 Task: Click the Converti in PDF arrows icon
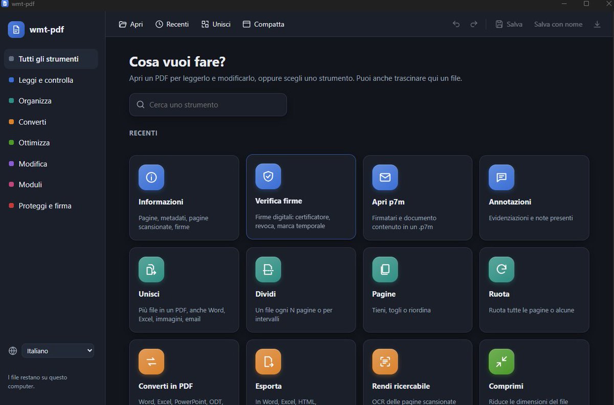pyautogui.click(x=151, y=362)
